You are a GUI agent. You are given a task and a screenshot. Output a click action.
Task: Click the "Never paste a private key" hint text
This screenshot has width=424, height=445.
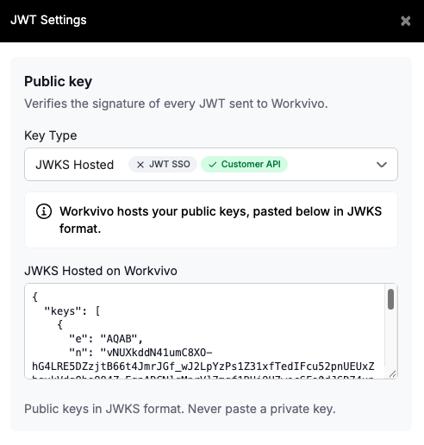(262, 409)
